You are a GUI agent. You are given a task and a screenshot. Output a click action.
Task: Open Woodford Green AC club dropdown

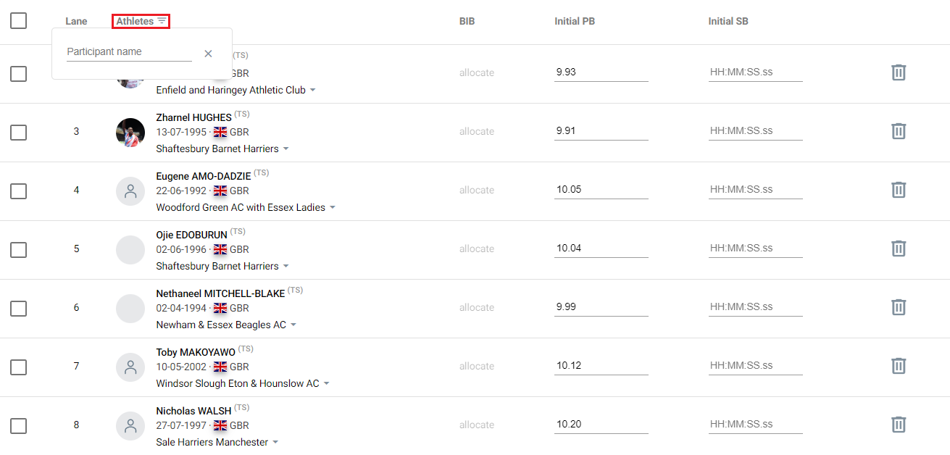pyautogui.click(x=333, y=206)
